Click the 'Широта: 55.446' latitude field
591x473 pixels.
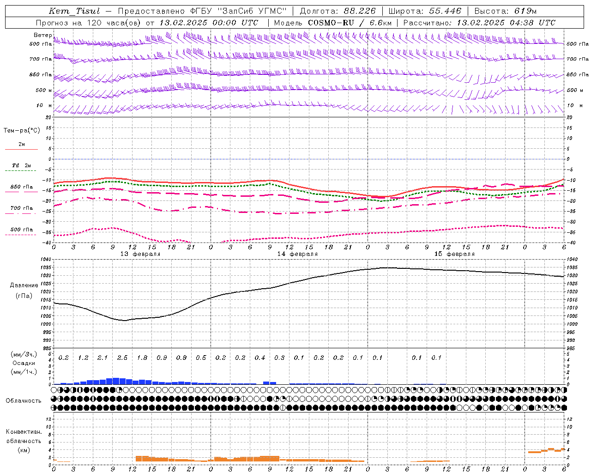click(x=425, y=11)
